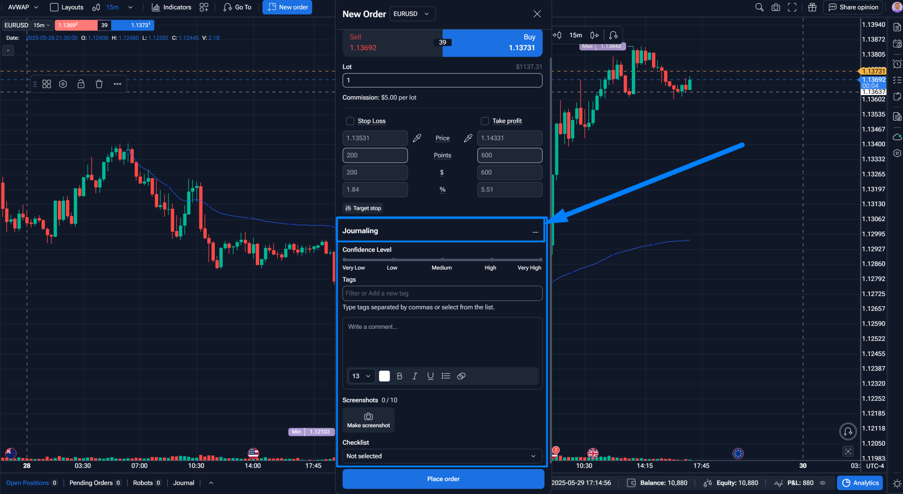Apply italic formatting to comment
The width and height of the screenshot is (903, 494).
pyautogui.click(x=415, y=376)
